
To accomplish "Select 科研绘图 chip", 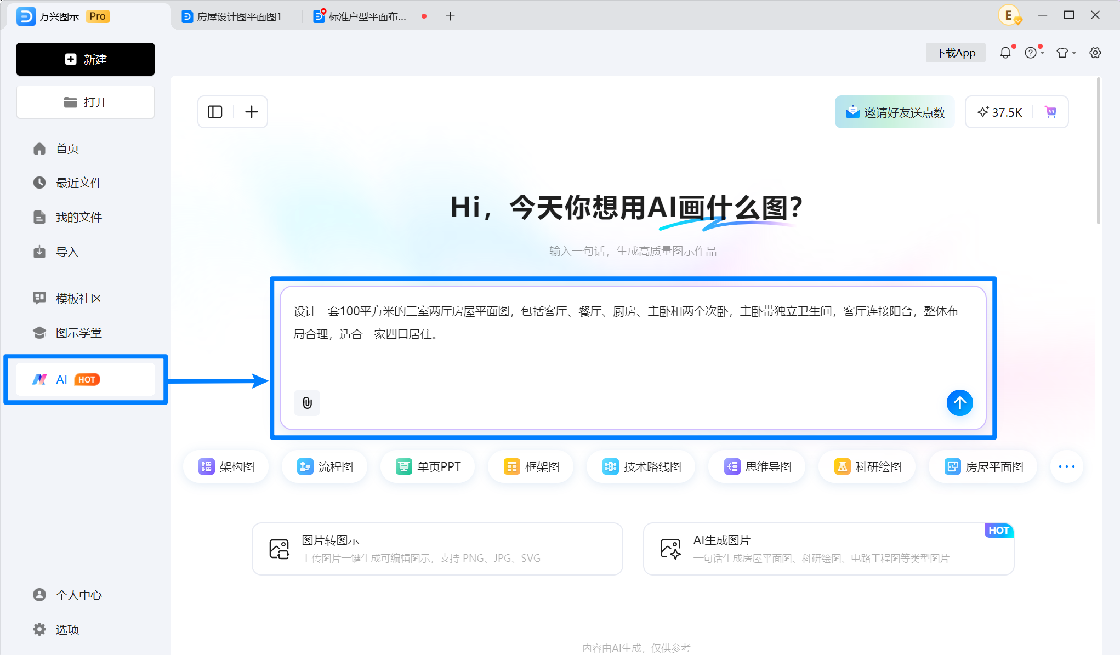I will click(867, 466).
